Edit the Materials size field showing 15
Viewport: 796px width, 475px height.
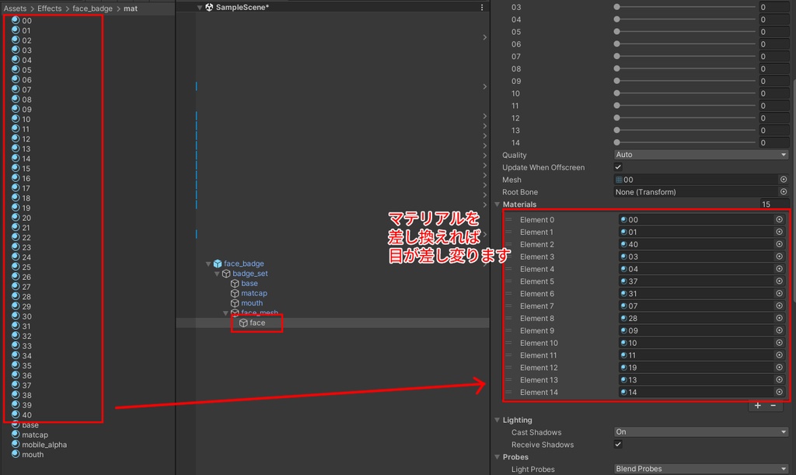pos(773,204)
